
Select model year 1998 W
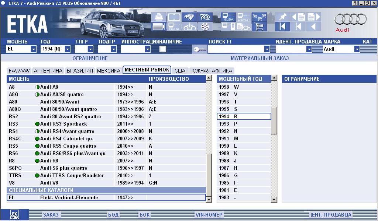(244, 87)
